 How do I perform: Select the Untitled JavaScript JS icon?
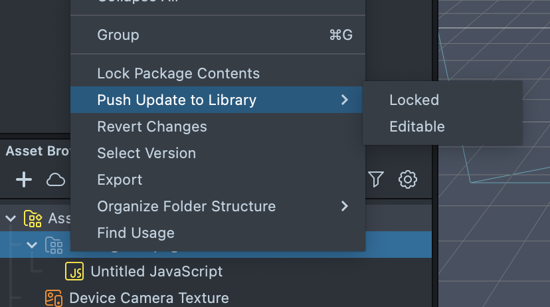pyautogui.click(x=74, y=271)
